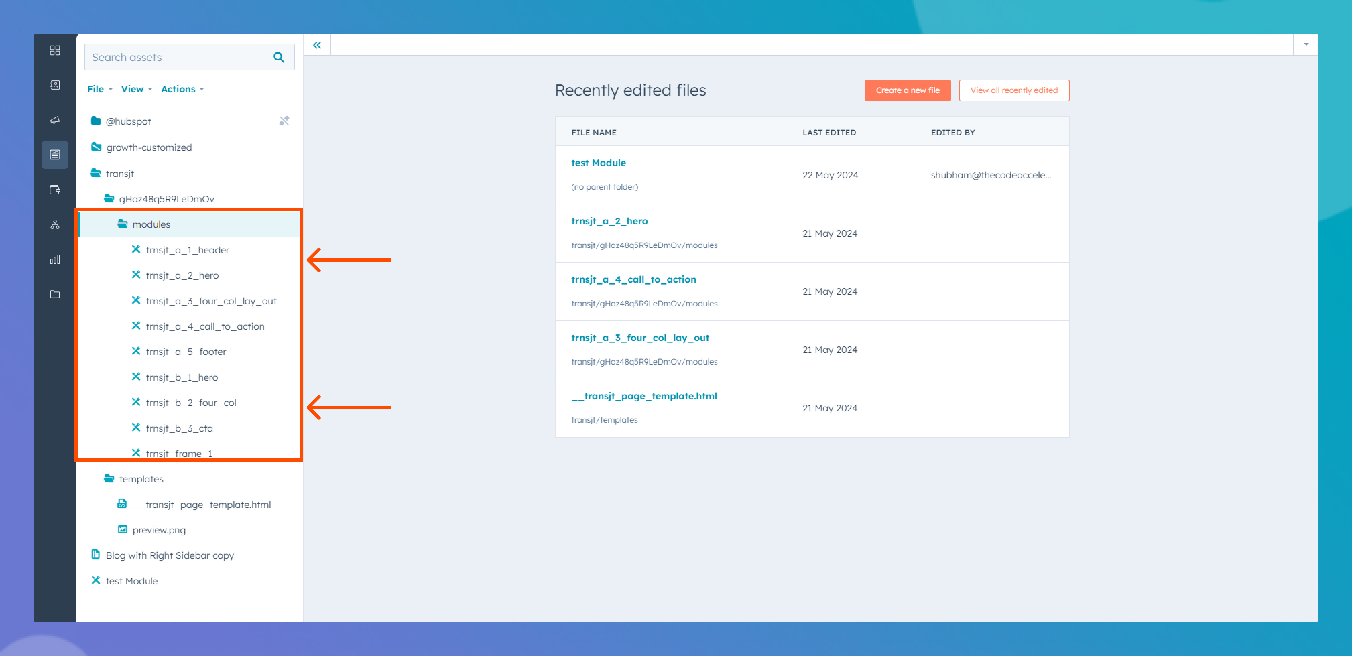
Task: Click the highlighted Content/CMS icon in the sidebar
Action: 55,154
